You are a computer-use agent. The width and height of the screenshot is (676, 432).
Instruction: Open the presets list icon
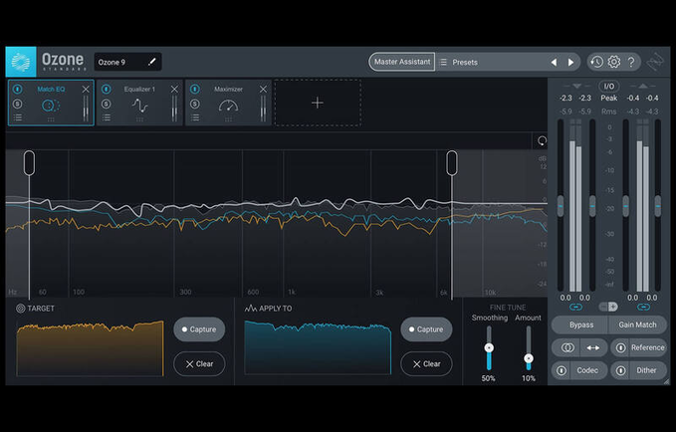coord(443,62)
